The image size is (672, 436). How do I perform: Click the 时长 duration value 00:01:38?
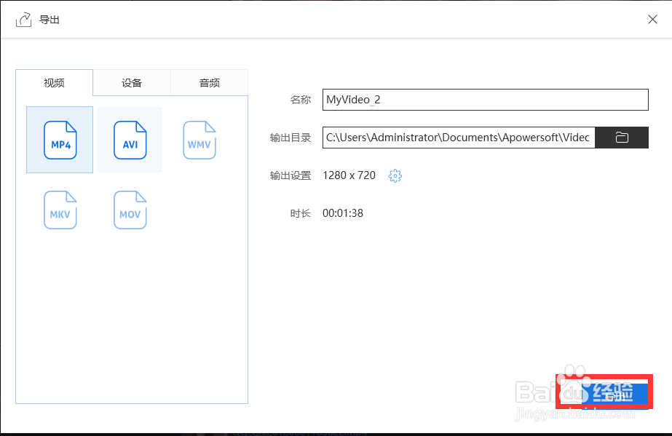pos(342,213)
